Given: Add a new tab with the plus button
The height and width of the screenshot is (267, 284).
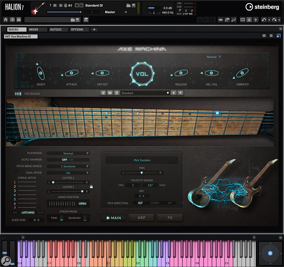Looking at the screenshot, I should click(x=94, y=29).
